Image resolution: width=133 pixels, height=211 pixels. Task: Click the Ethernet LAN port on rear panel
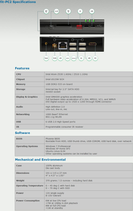63,46
